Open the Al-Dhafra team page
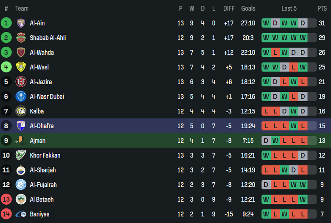The height and width of the screenshot is (223, 331). [42, 126]
